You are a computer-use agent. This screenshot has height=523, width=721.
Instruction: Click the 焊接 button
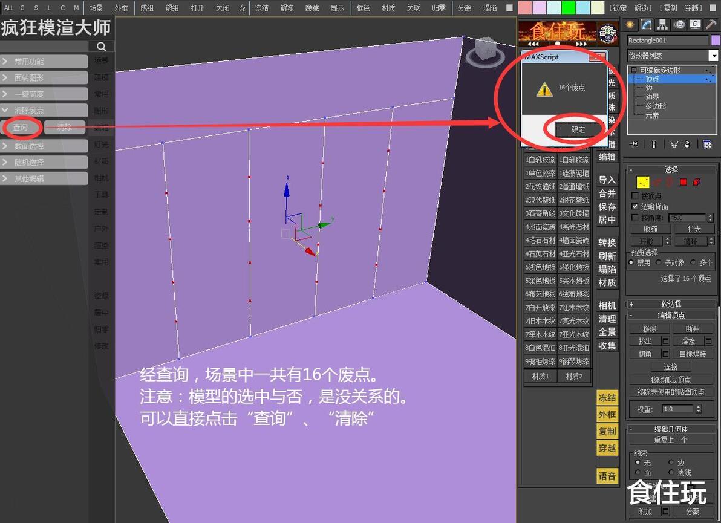(688, 341)
